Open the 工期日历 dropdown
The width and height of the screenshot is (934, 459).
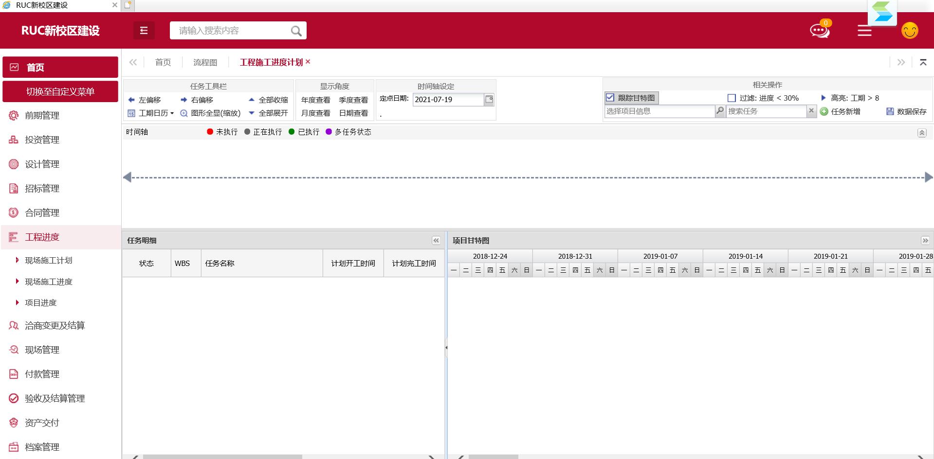[x=151, y=113]
